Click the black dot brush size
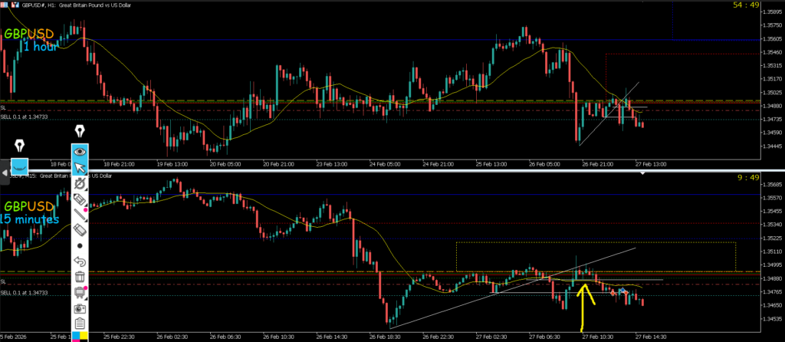 [80, 246]
